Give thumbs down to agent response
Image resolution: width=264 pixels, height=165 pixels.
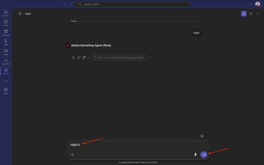pos(79,58)
